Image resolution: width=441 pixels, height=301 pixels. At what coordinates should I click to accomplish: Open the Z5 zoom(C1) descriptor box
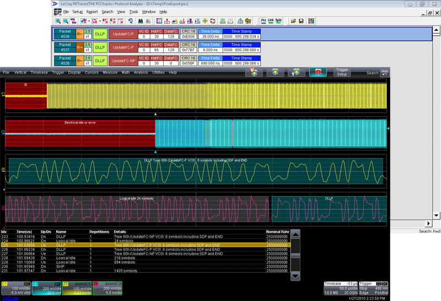pos(77,288)
